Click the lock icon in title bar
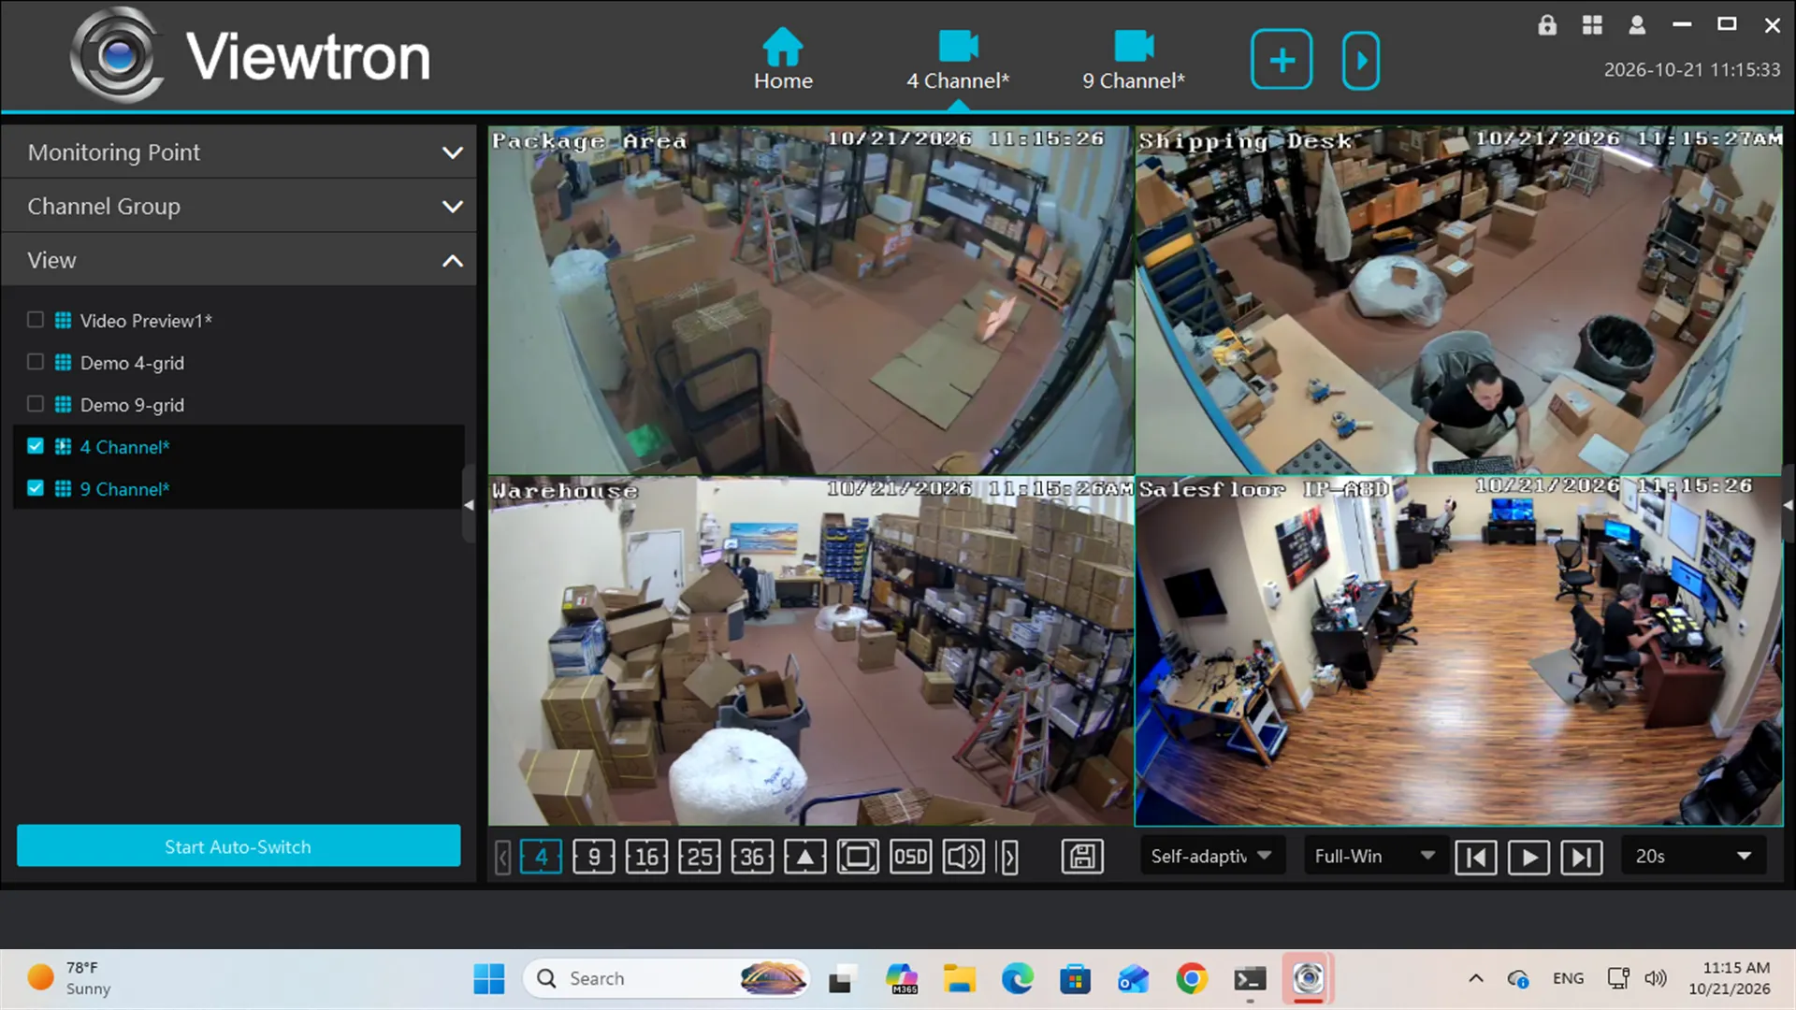Image resolution: width=1796 pixels, height=1010 pixels. pos(1547,25)
